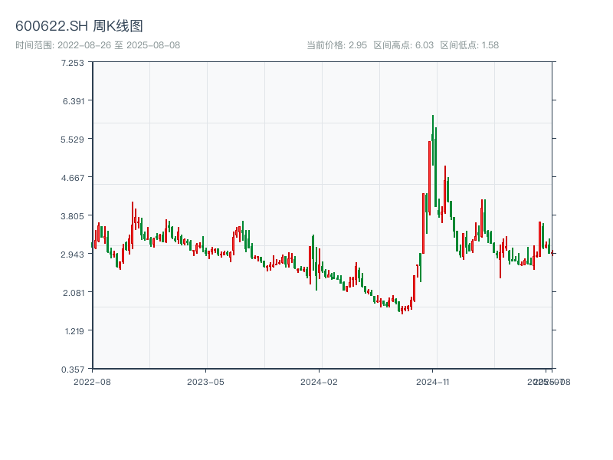The width and height of the screenshot is (613, 460).
Task: Click the last candlestick at the chart's right edge
Action: [x=552, y=253]
